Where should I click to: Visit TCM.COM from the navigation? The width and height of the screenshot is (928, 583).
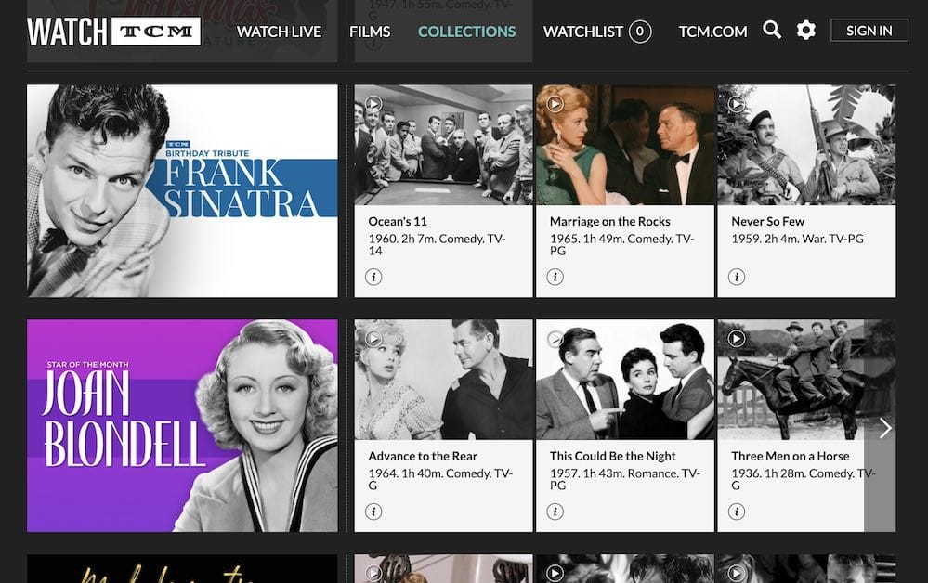(x=712, y=31)
